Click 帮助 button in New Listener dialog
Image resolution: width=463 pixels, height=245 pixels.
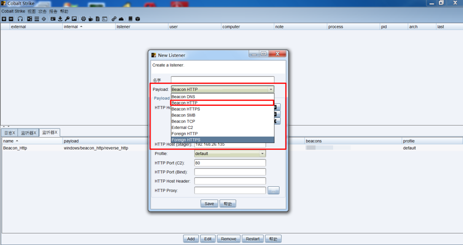coord(228,204)
